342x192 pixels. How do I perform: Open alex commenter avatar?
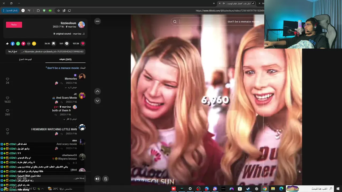click(x=82, y=142)
